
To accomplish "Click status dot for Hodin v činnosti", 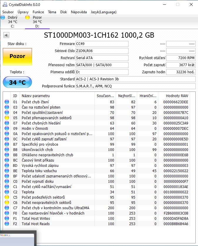I will (x=7, y=128).
